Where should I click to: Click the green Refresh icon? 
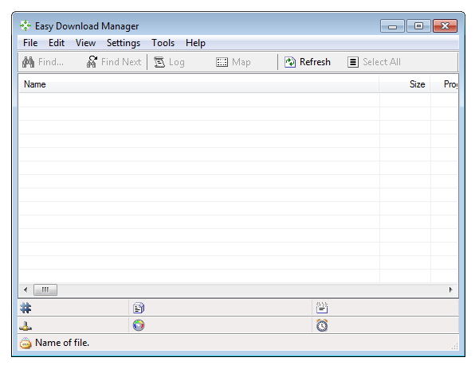(290, 62)
